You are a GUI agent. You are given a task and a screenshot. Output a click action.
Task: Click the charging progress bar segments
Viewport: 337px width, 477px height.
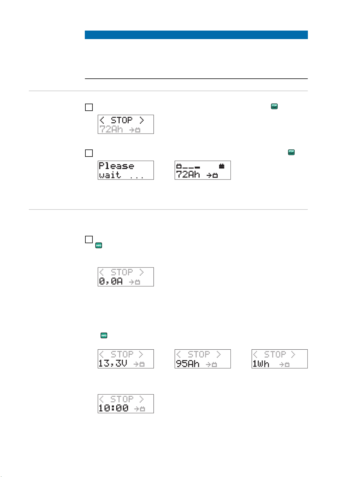point(191,167)
